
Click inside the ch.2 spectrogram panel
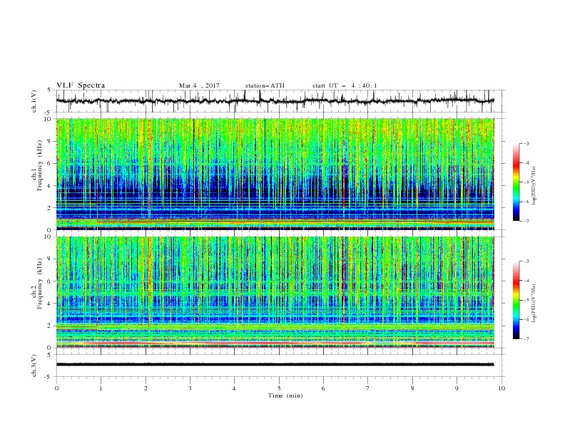(x=275, y=292)
